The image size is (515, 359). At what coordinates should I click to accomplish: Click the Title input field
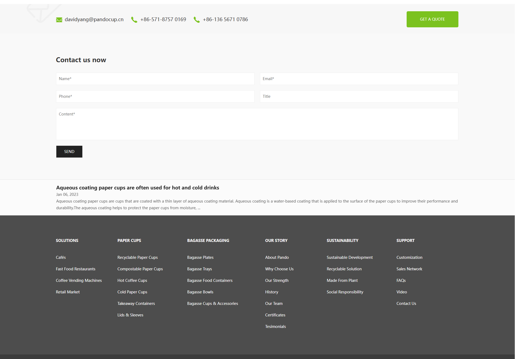[x=359, y=96]
